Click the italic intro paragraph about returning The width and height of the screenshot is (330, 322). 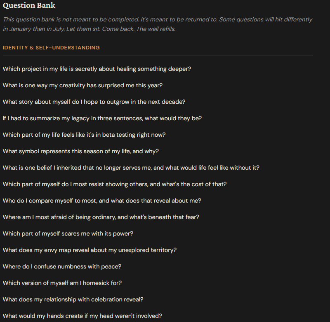click(x=157, y=24)
